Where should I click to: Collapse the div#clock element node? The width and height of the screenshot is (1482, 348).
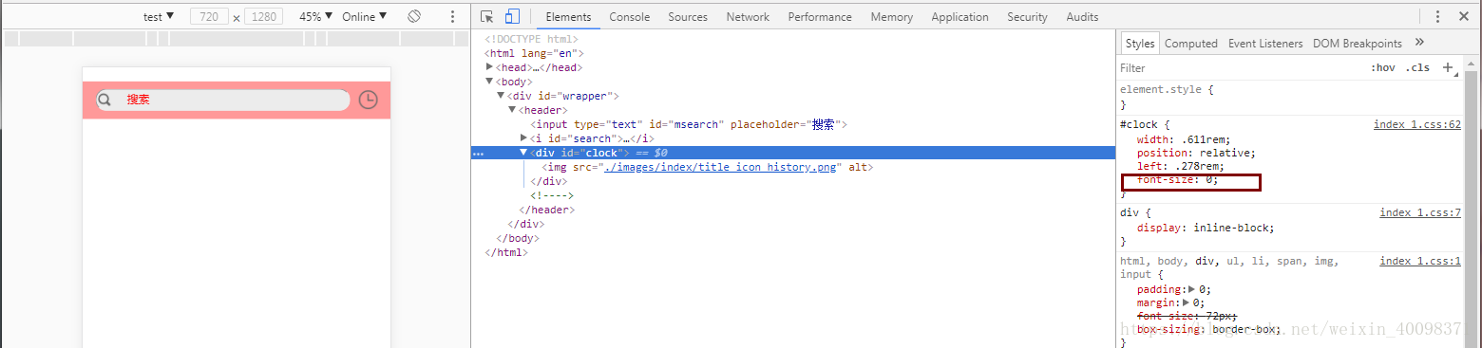click(x=523, y=153)
